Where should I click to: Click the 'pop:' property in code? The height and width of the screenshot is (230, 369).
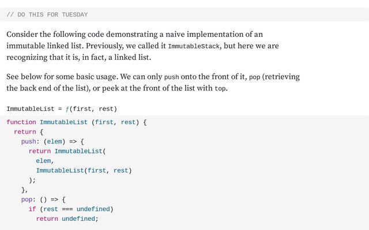click(28, 200)
